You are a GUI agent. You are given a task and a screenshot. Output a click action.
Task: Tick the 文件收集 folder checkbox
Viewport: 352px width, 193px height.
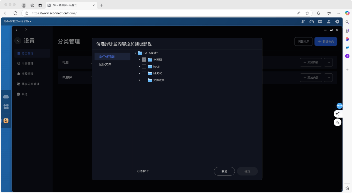pos(144,80)
